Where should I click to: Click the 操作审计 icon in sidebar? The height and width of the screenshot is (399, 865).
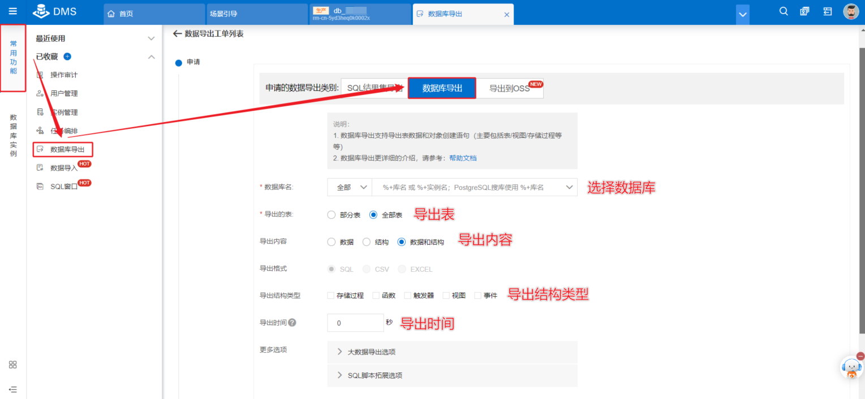click(x=40, y=75)
